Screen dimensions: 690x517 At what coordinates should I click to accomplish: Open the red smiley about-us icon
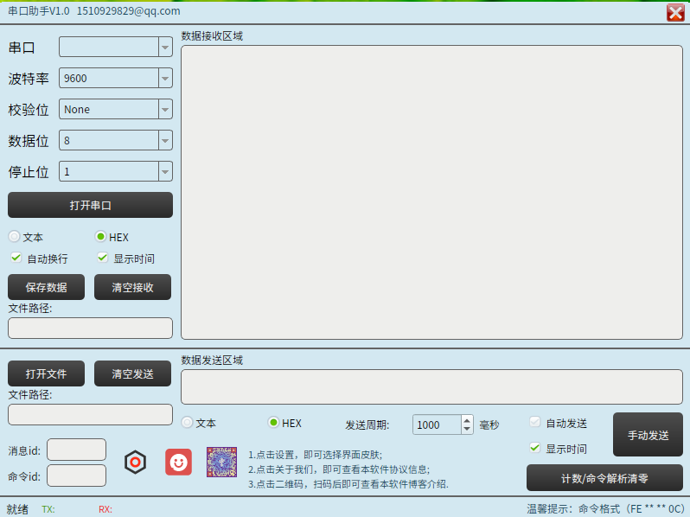coord(178,462)
